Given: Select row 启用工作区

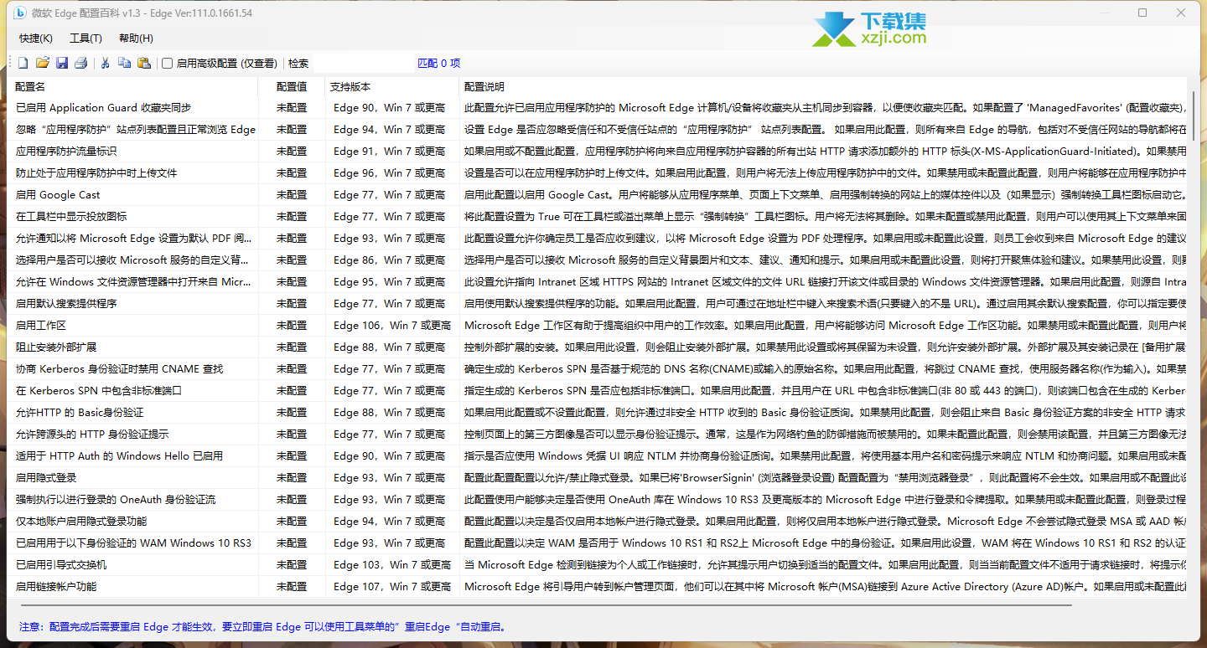Looking at the screenshot, I should (598, 325).
